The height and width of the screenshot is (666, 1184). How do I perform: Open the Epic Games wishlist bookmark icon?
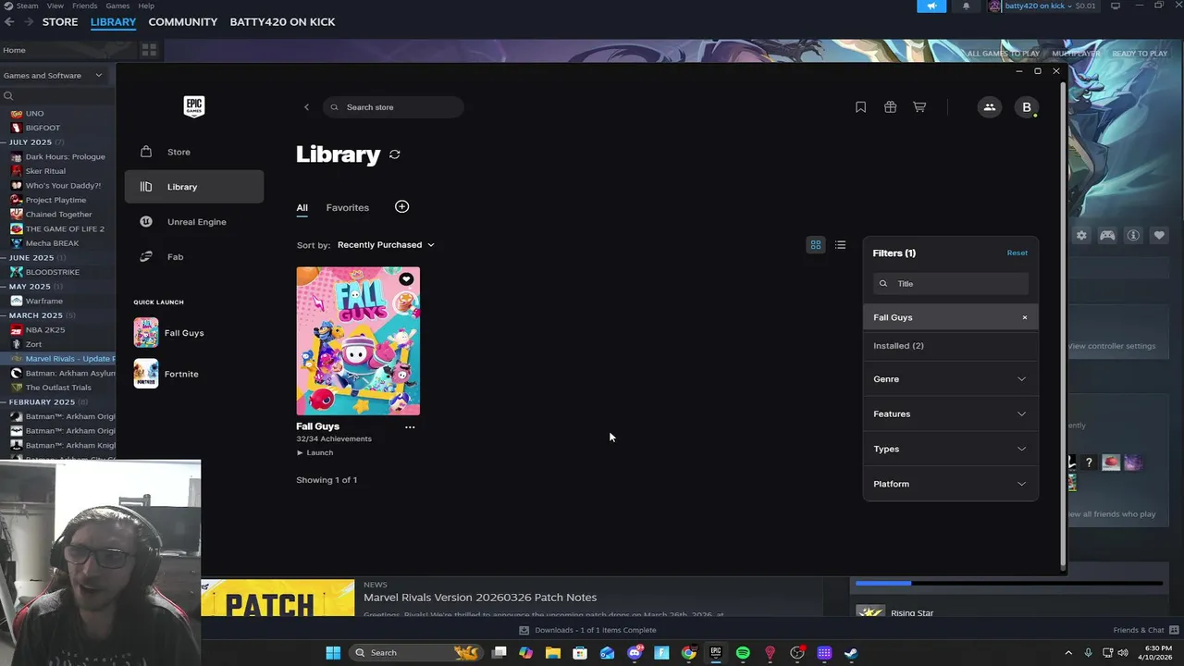click(x=860, y=107)
